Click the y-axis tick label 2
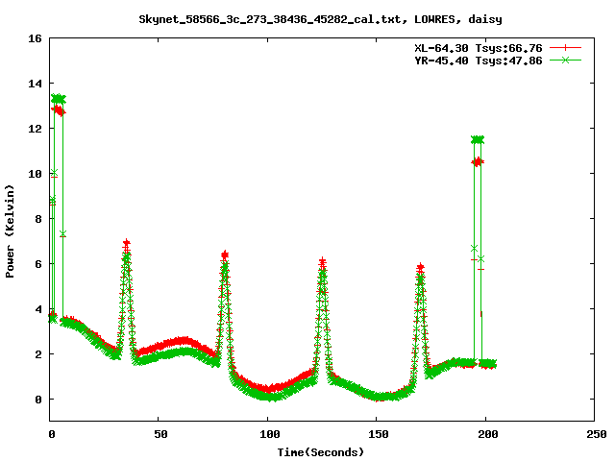Viewport: 615px width, 461px height. tap(38, 354)
